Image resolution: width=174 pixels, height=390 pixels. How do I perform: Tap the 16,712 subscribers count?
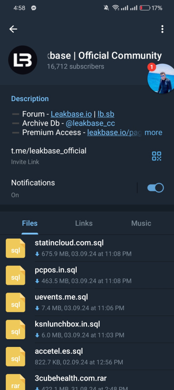pyautogui.click(x=76, y=66)
